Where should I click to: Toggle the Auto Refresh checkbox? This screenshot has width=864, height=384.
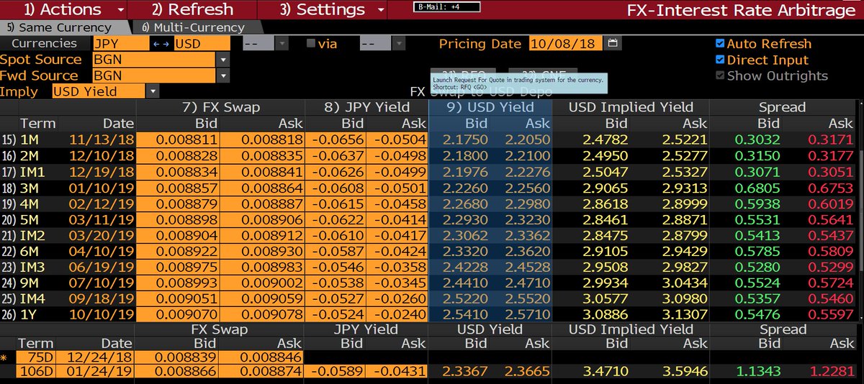click(x=720, y=44)
